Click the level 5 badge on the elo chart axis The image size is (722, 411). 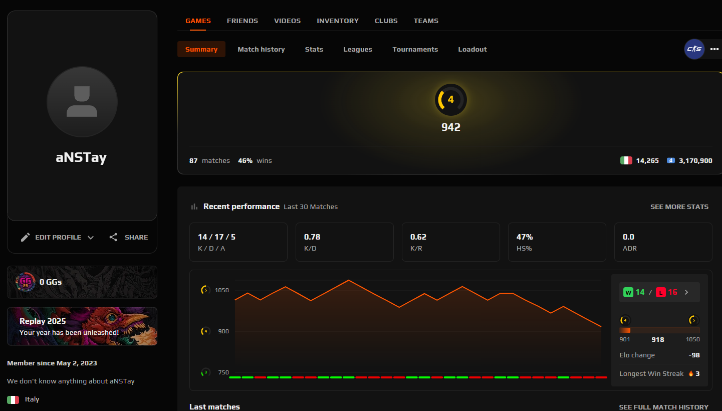[205, 290]
